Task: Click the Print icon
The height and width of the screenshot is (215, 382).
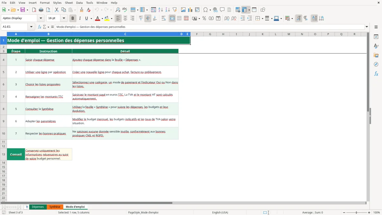Action: point(41,10)
